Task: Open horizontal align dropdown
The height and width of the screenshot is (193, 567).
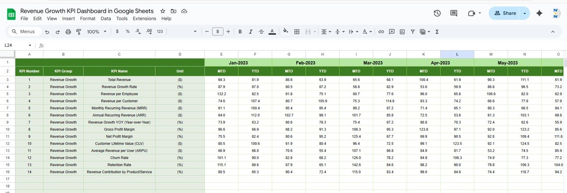Action: [326, 32]
